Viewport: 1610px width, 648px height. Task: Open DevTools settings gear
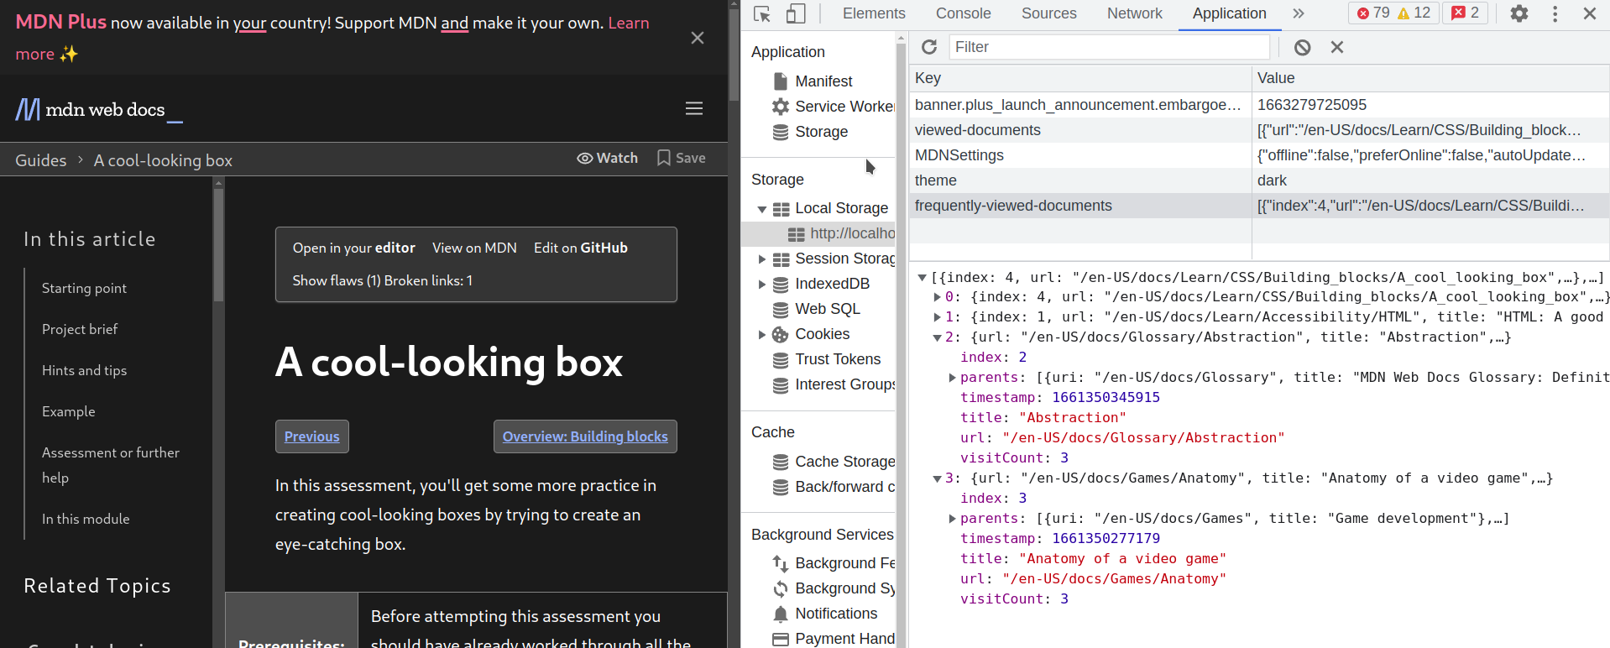tap(1519, 13)
